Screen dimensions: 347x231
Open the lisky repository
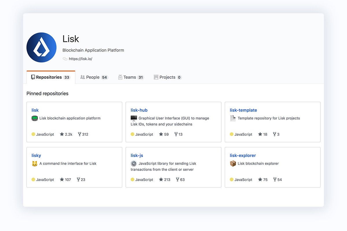(36, 155)
